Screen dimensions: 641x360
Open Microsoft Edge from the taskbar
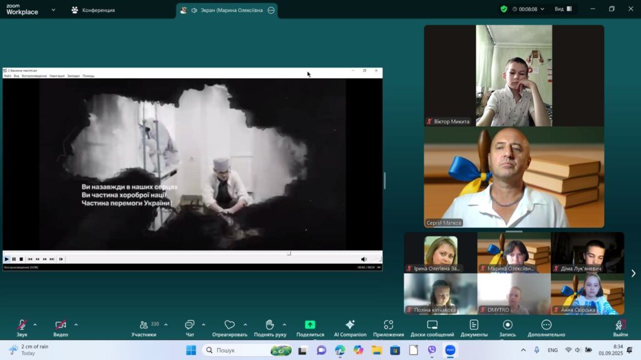(x=340, y=350)
